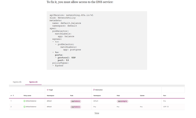Click the app:balance tag in row 2

pyautogui.click(x=76, y=107)
